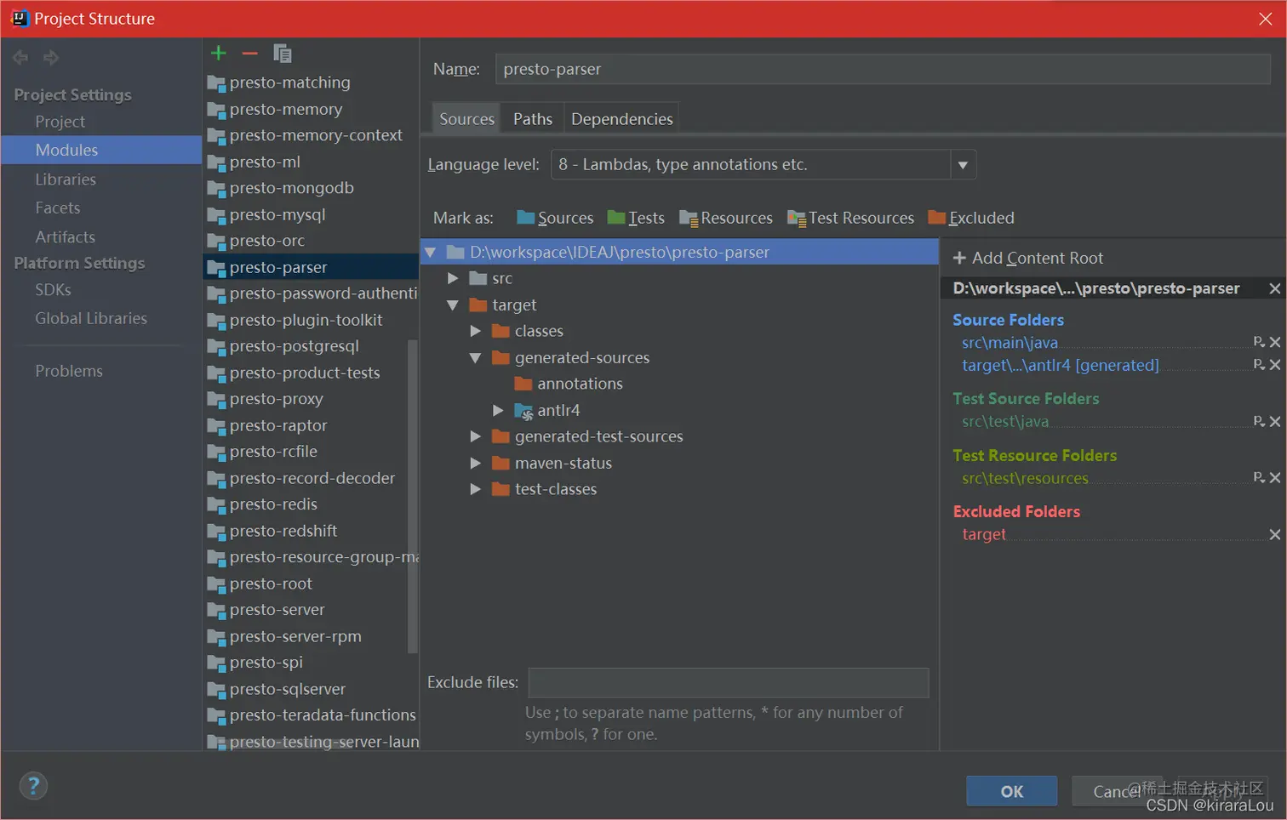
Task: Switch to the Paths tab
Action: (x=533, y=119)
